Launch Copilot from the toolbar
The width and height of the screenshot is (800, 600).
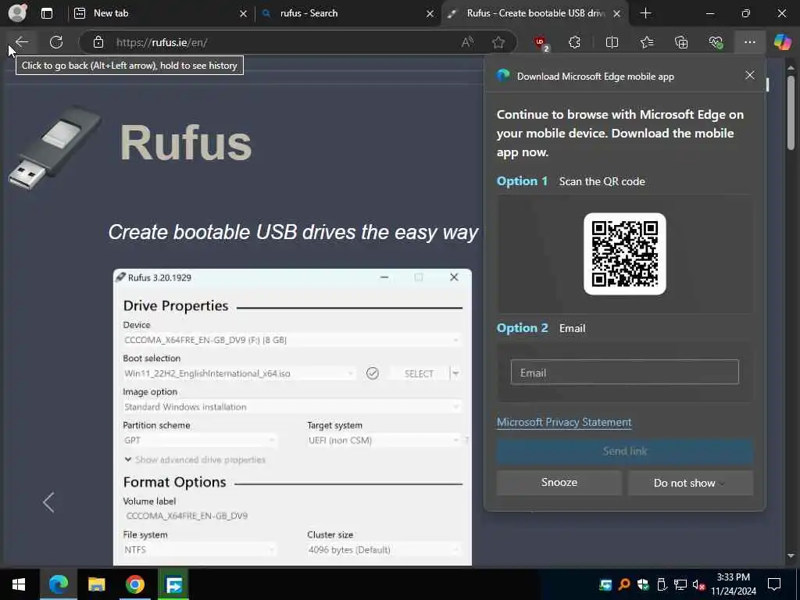(782, 42)
